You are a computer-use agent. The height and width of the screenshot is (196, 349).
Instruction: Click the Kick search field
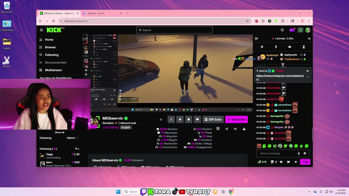[x=174, y=30]
